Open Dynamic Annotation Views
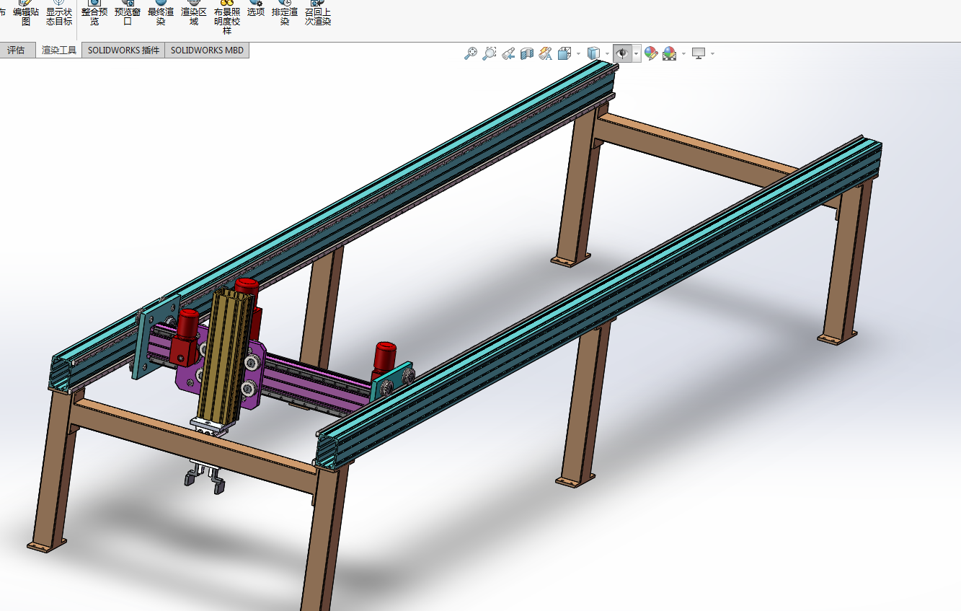Image resolution: width=961 pixels, height=611 pixels. (546, 53)
